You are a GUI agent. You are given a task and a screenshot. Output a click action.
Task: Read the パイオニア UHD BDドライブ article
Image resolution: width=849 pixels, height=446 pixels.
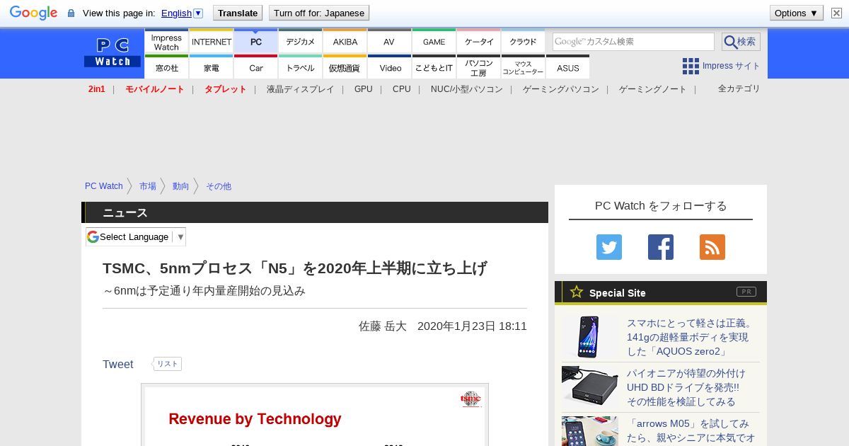point(686,387)
